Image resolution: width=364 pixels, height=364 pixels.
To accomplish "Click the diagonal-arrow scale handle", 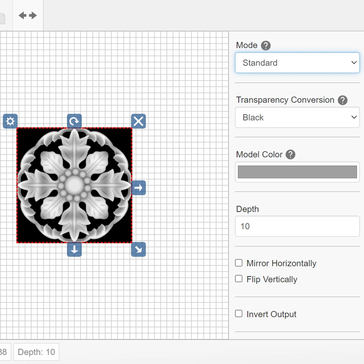I will click(138, 249).
